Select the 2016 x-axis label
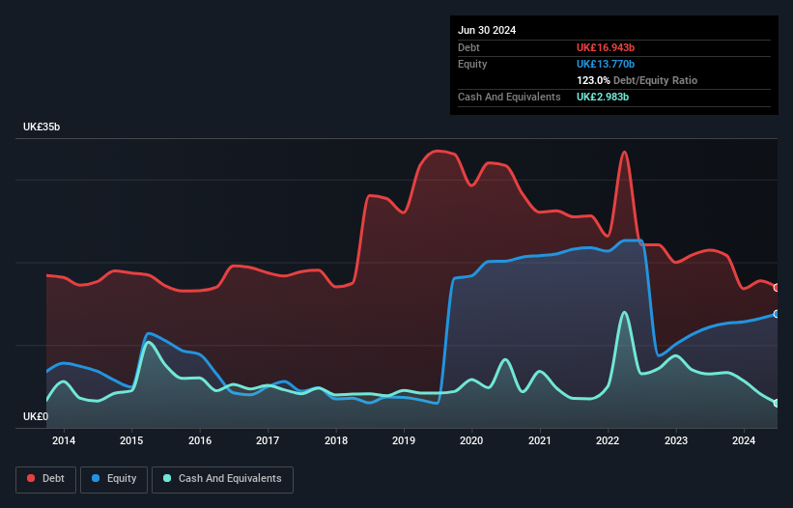The image size is (793, 508). 200,440
